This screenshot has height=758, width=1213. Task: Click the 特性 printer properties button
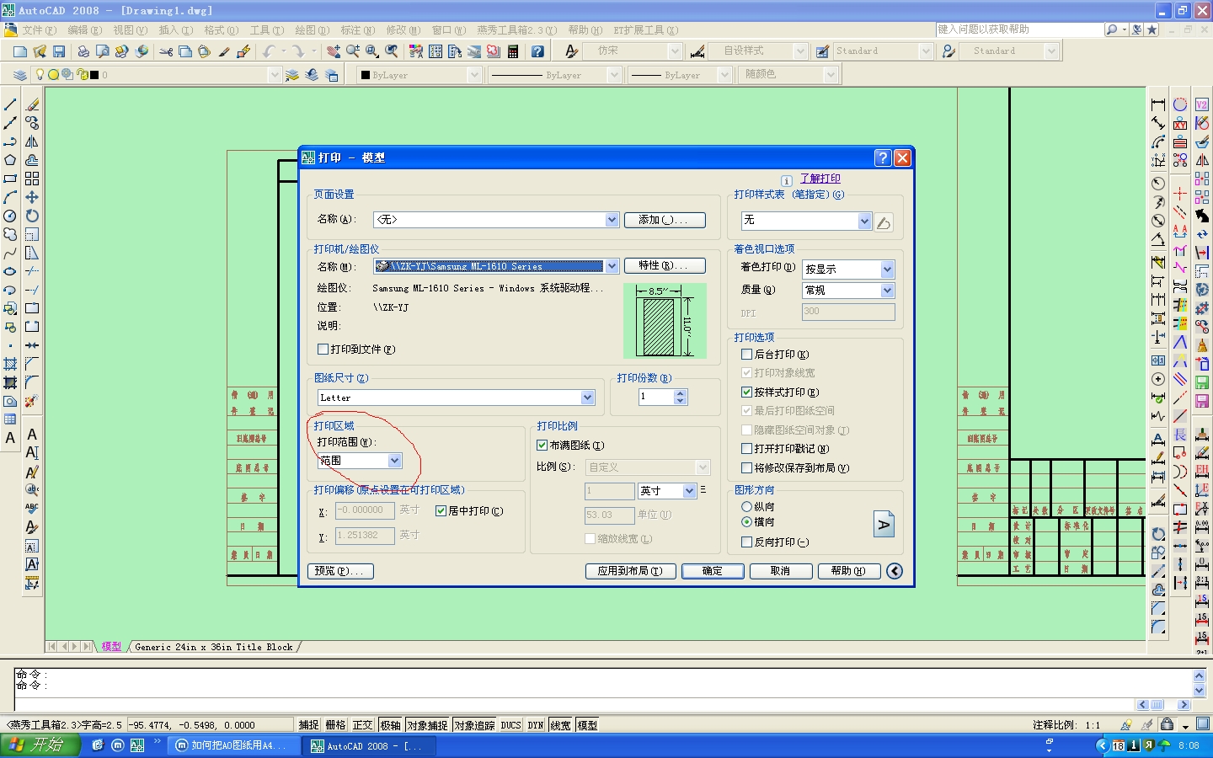tap(665, 266)
